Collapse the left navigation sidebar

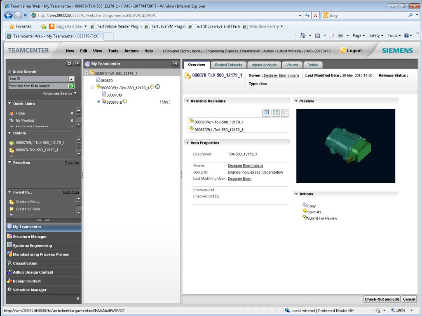77,63
